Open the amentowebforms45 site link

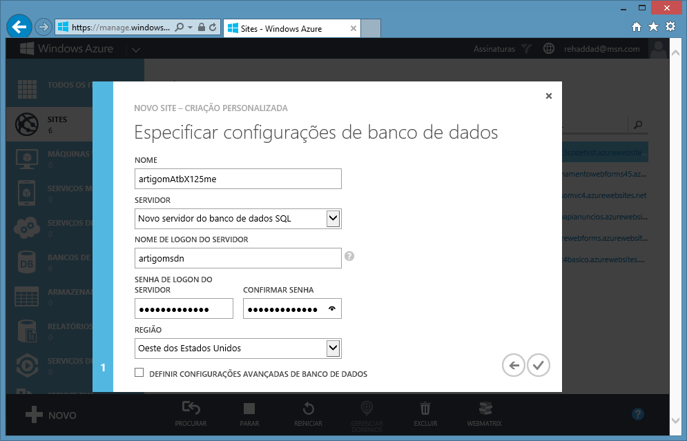[x=605, y=174]
